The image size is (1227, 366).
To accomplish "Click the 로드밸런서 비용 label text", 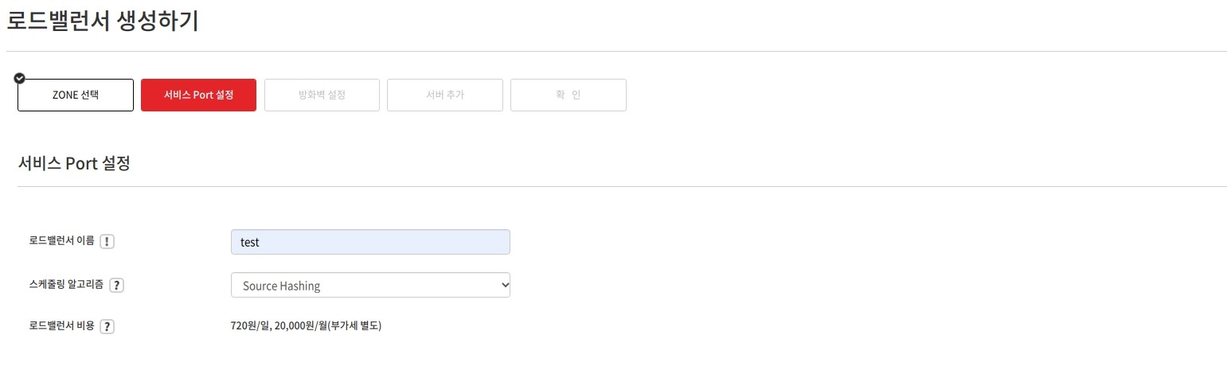I will (61, 325).
